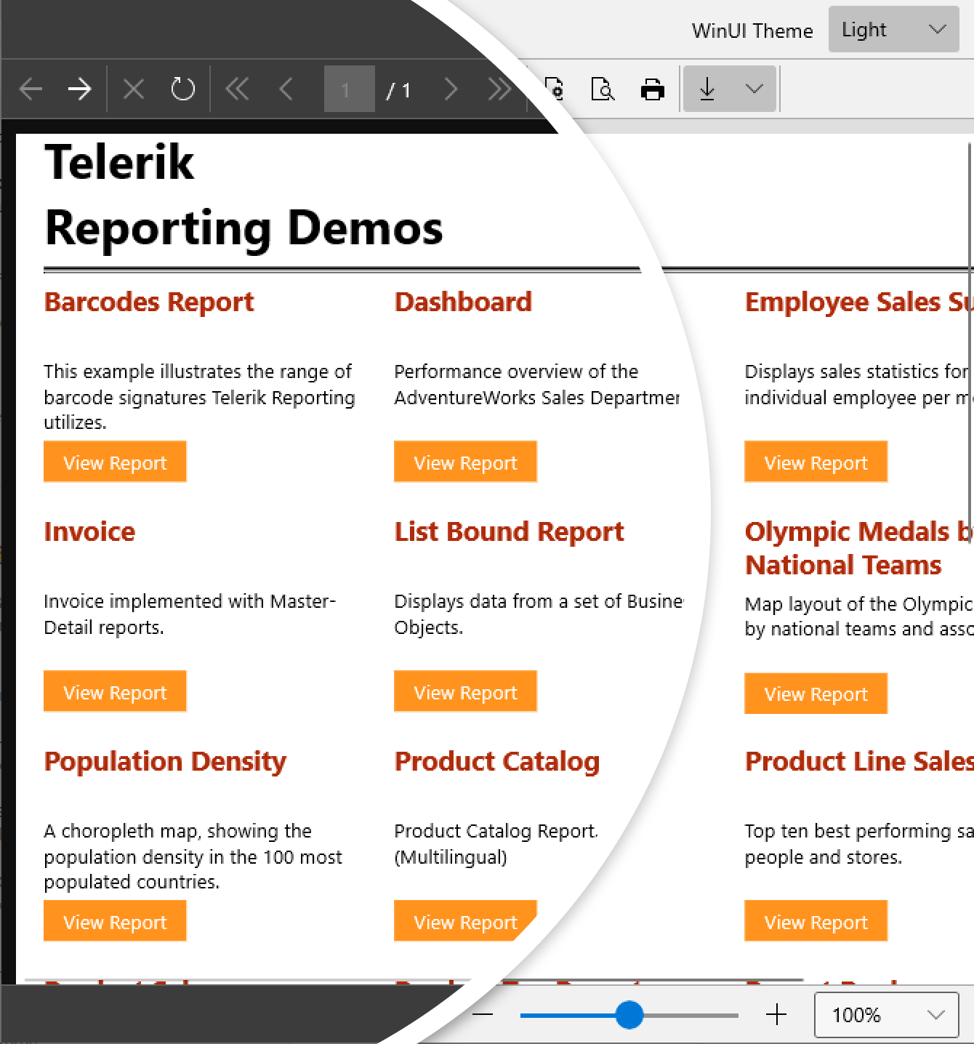Click the Barcodes Report heading

[x=149, y=302]
